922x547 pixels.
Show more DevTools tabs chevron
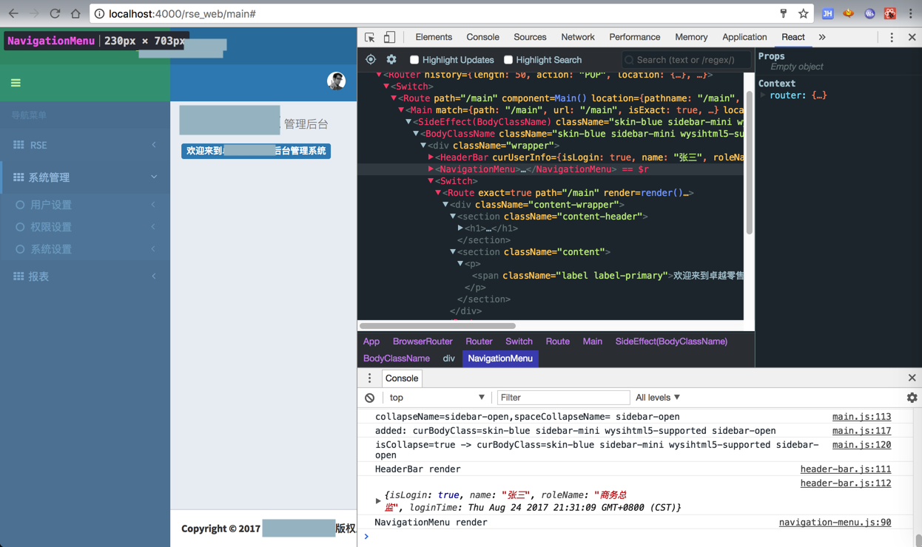pyautogui.click(x=822, y=37)
